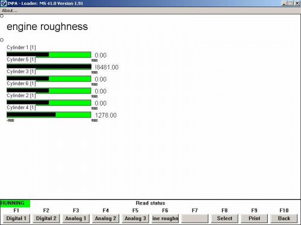Image resolution: width=301 pixels, height=225 pixels.
Task: Click the BMW logo title bar icon
Action: point(4,3)
